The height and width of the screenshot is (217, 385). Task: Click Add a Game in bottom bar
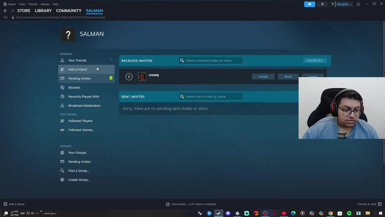click(x=14, y=204)
